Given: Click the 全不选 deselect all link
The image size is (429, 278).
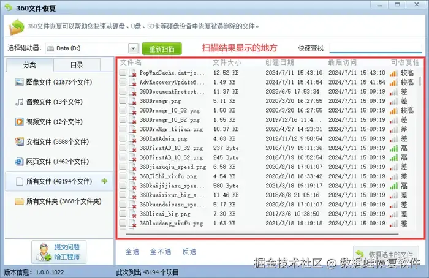Looking at the screenshot, I should click(x=161, y=252).
